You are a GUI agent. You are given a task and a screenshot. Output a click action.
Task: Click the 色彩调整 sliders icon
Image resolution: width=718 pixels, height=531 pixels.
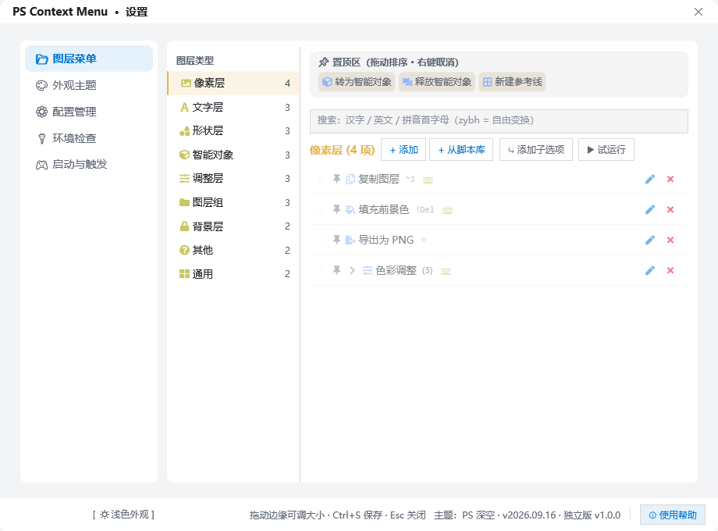[x=368, y=270]
